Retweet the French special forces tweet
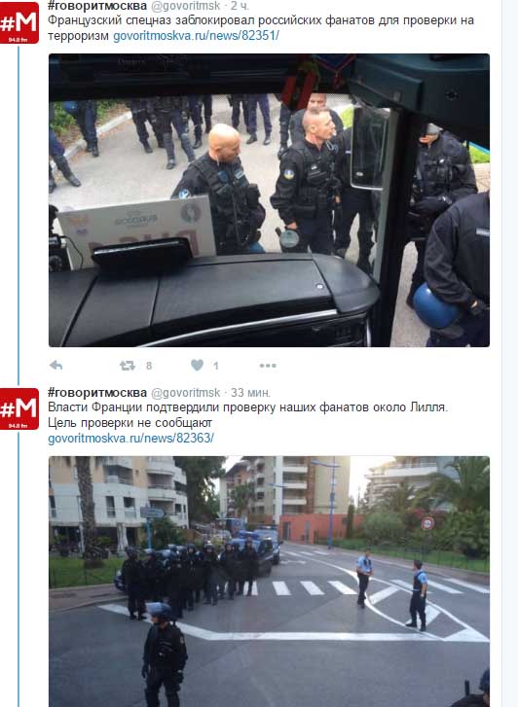Screen dimensions: 518x707 tap(128, 366)
